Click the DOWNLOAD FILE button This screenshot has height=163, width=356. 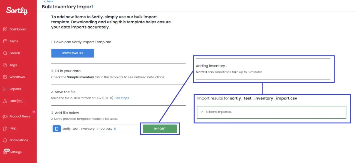tap(73, 53)
